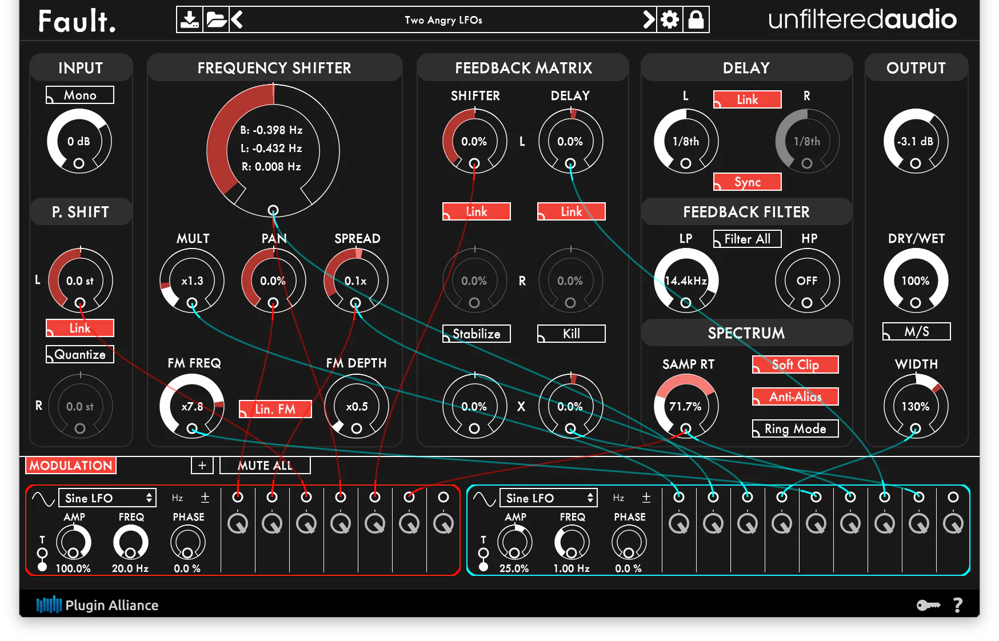The image size is (999, 641).
Task: Click the save preset icon
Action: (x=190, y=19)
